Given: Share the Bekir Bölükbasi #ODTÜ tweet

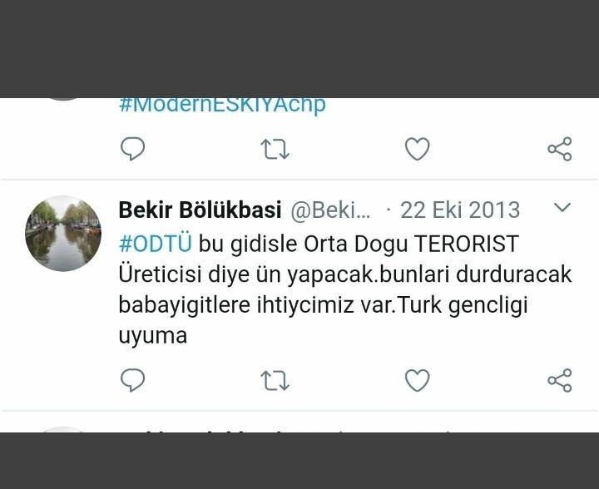Looking at the screenshot, I should coord(560,380).
